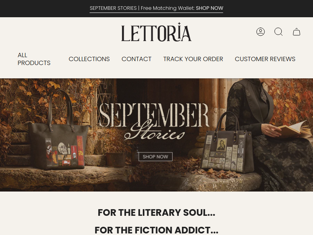Click the Lettoria logo

(156, 32)
